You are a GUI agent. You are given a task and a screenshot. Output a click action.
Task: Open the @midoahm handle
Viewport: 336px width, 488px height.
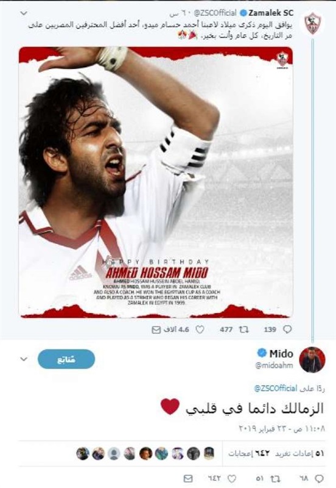[274, 365]
